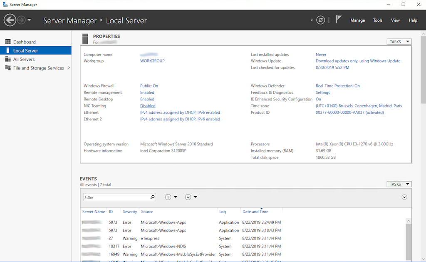Refresh Server Manager data

[x=320, y=20]
